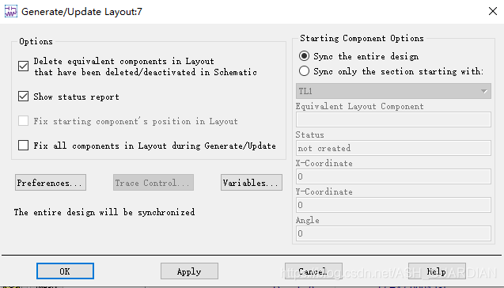Click the Equivalent Layout Component field
The image size is (504, 288).
pyautogui.click(x=393, y=119)
